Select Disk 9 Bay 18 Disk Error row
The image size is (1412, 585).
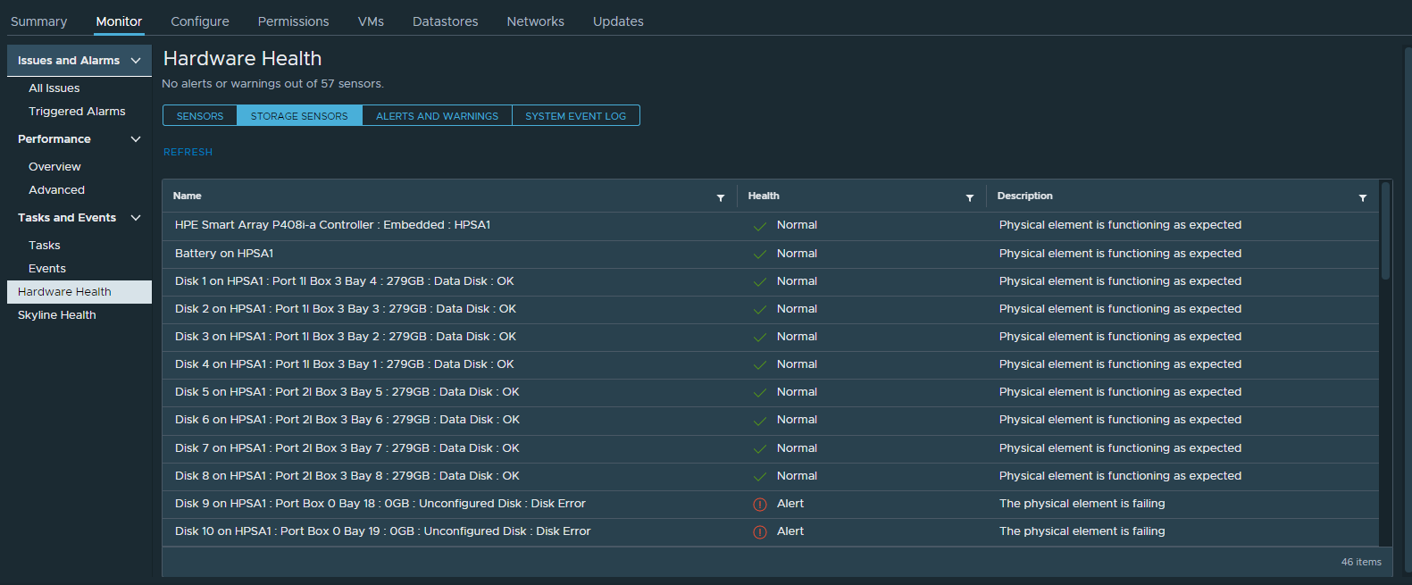pyautogui.click(x=771, y=505)
